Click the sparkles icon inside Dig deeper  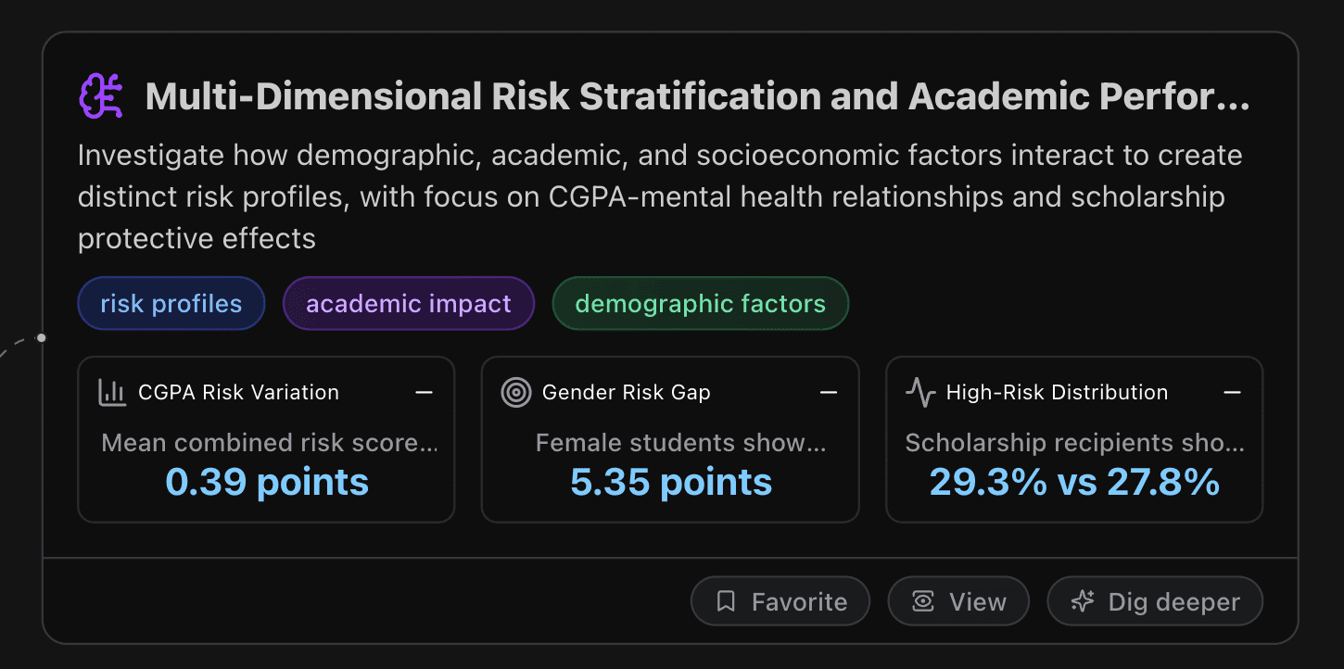click(1081, 601)
